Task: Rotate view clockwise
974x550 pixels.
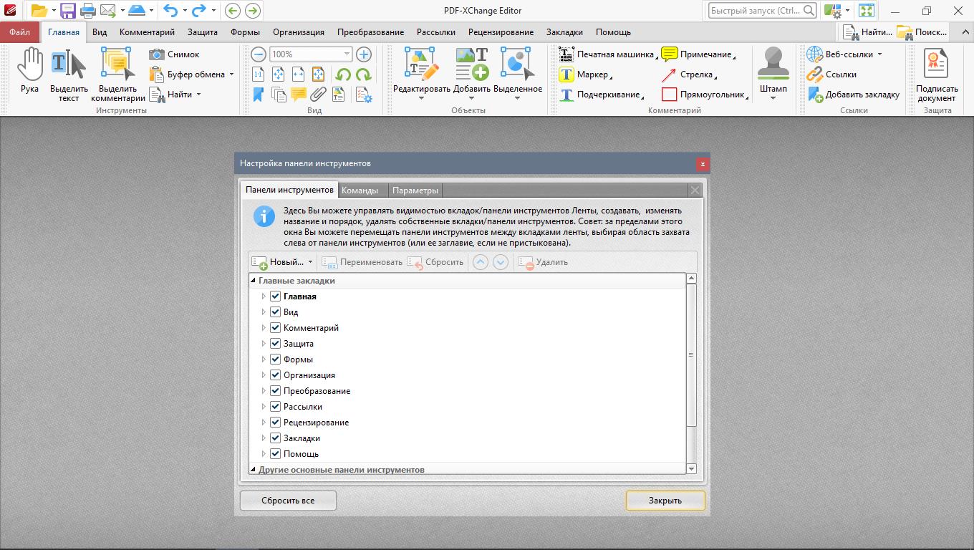Action: coord(364,74)
